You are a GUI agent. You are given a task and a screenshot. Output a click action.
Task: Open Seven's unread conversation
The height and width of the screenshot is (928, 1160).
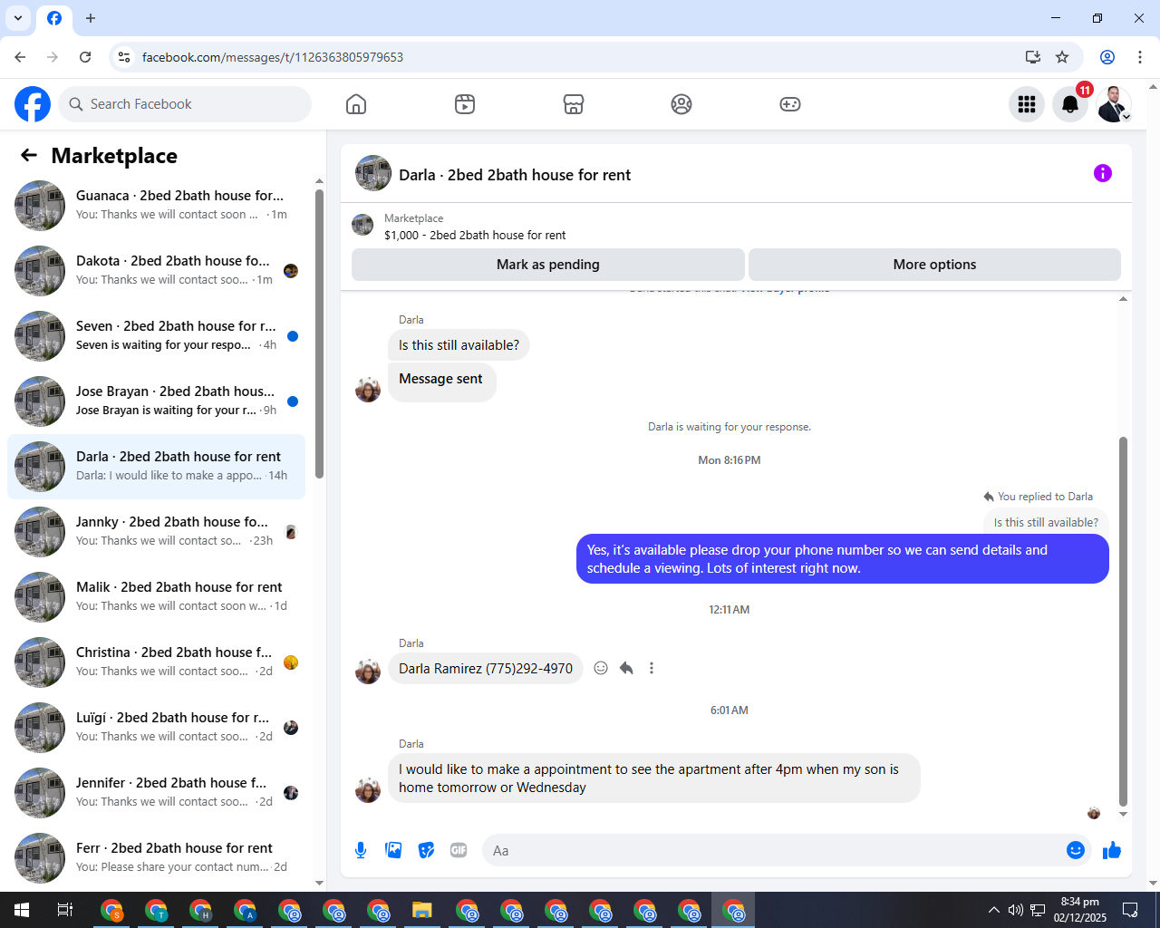coord(156,336)
